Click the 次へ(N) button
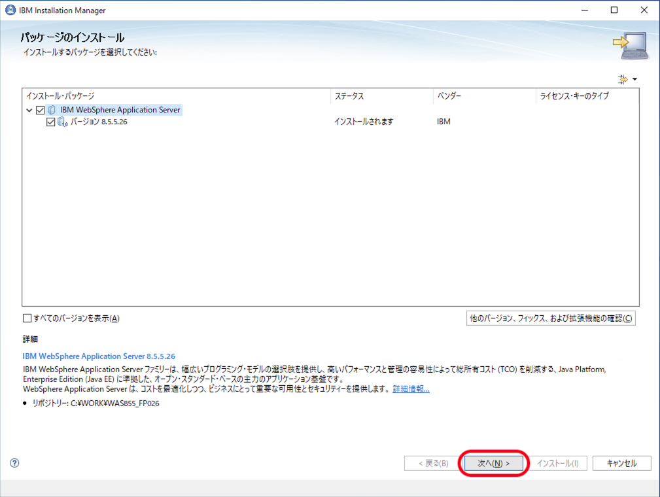 click(493, 463)
